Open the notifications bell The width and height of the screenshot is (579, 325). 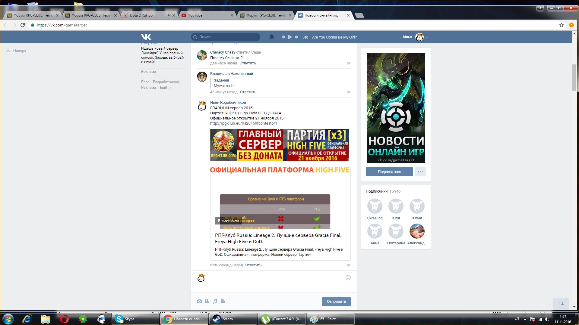point(272,37)
